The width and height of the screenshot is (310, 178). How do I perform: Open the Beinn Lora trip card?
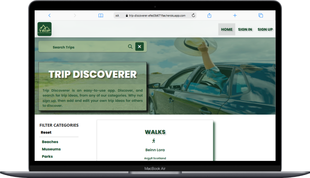pos(155,150)
